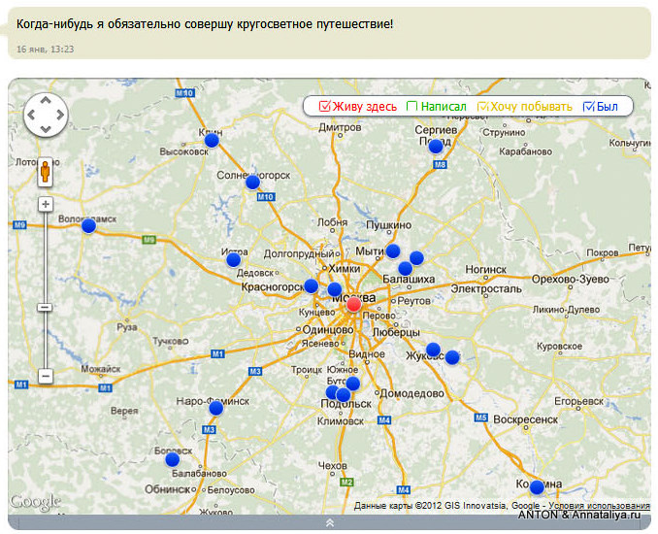Click the blue marker at Волоколамск
This screenshot has height=534, width=658.
click(x=88, y=226)
